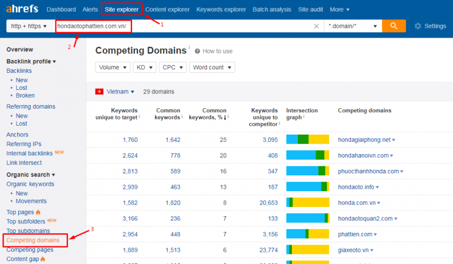This screenshot has height=264, width=453.
Task: Open the Backlinks sidebar link
Action: tap(19, 71)
